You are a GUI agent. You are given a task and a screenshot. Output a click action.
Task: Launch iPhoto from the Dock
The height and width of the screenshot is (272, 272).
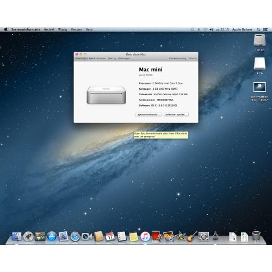point(169,237)
